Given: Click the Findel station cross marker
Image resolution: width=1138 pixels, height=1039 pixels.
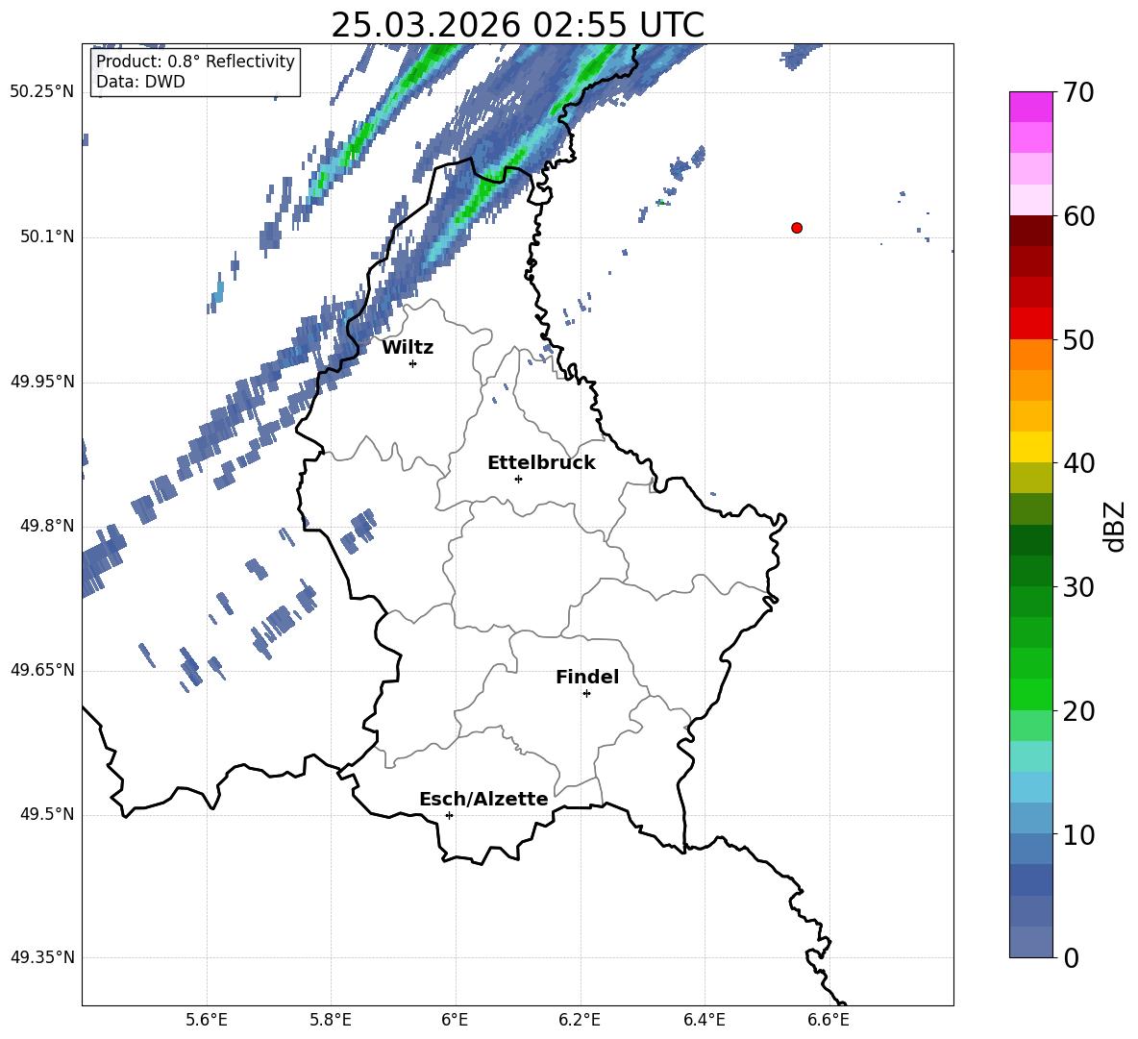Looking at the screenshot, I should click(x=586, y=694).
